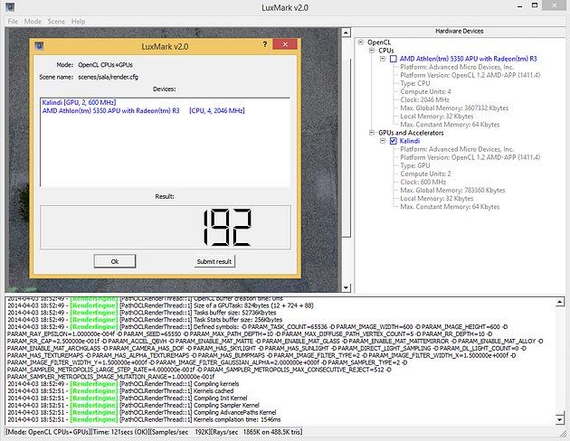This screenshot has height=441, width=570.
Task: Collapse the CPUs tree node
Action: pyautogui.click(x=372, y=51)
